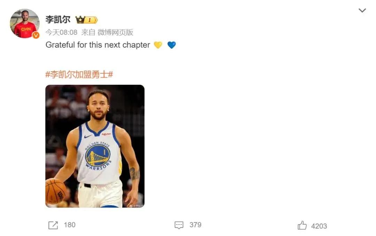Click the repost count 180

(70, 225)
